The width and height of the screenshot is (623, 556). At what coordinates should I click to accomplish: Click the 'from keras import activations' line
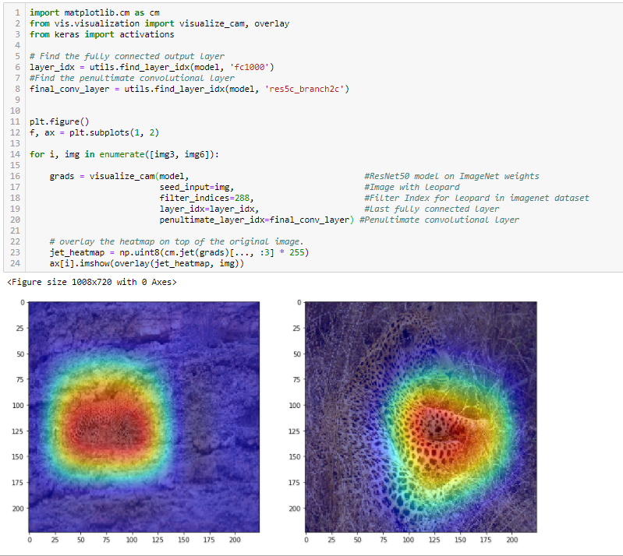coord(101,34)
